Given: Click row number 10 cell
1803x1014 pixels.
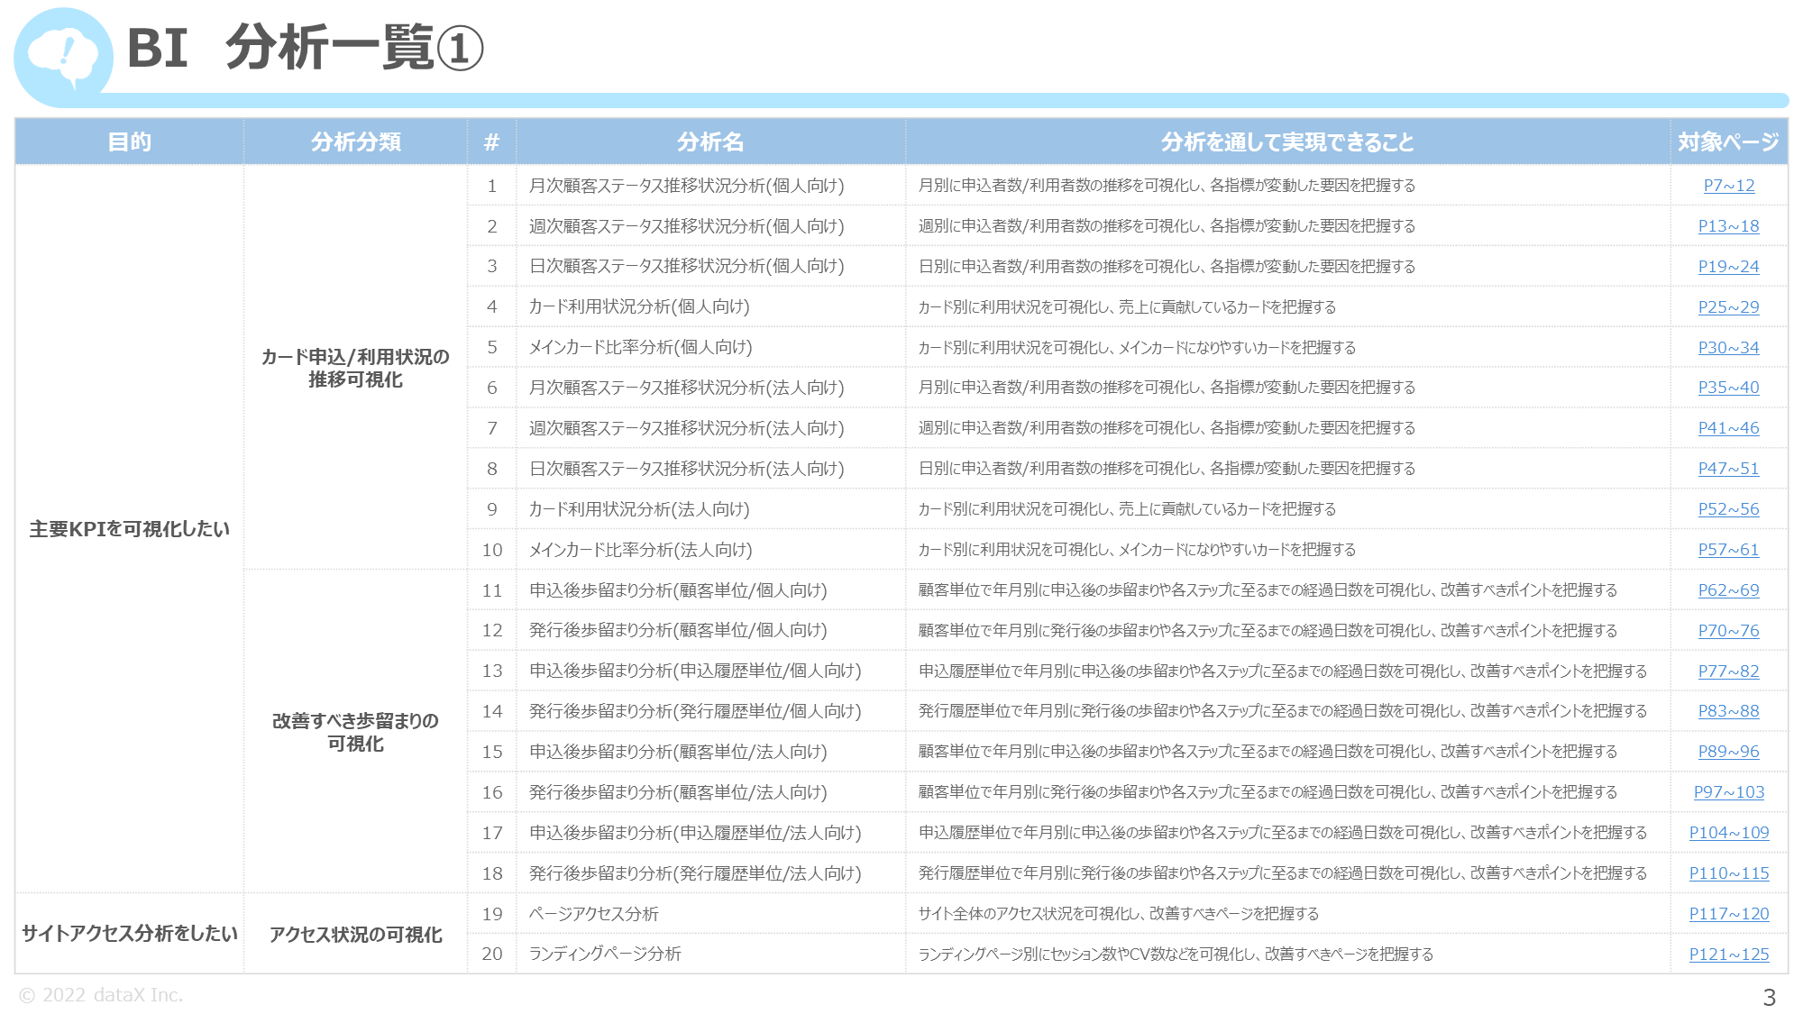Looking at the screenshot, I should [492, 550].
